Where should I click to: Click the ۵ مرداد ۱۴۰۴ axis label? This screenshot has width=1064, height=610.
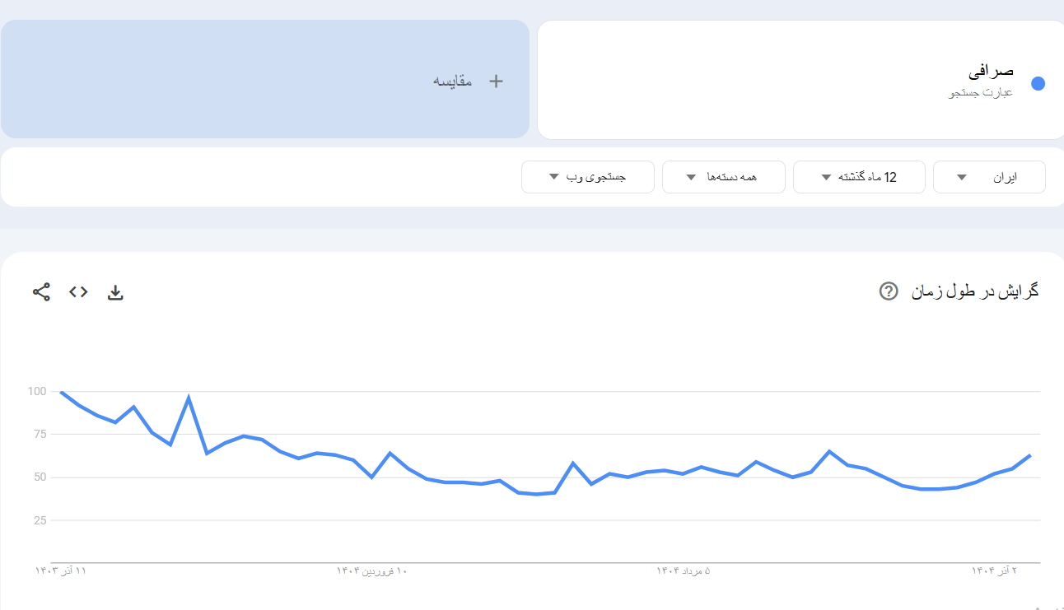pos(683,570)
